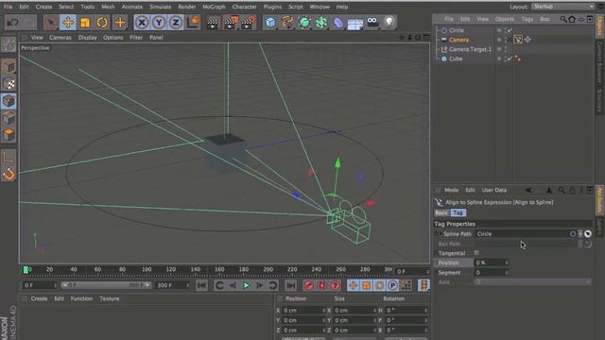Toggle visibility dot for Circle object
The height and width of the screenshot is (340, 605).
[x=499, y=30]
